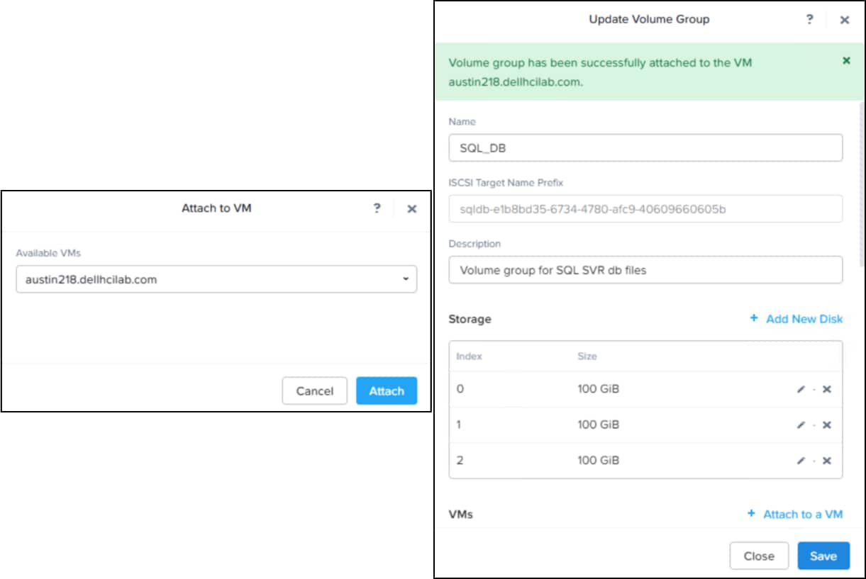Click the VMs section heading
Image resolution: width=866 pixels, height=579 pixels.
coord(461,515)
